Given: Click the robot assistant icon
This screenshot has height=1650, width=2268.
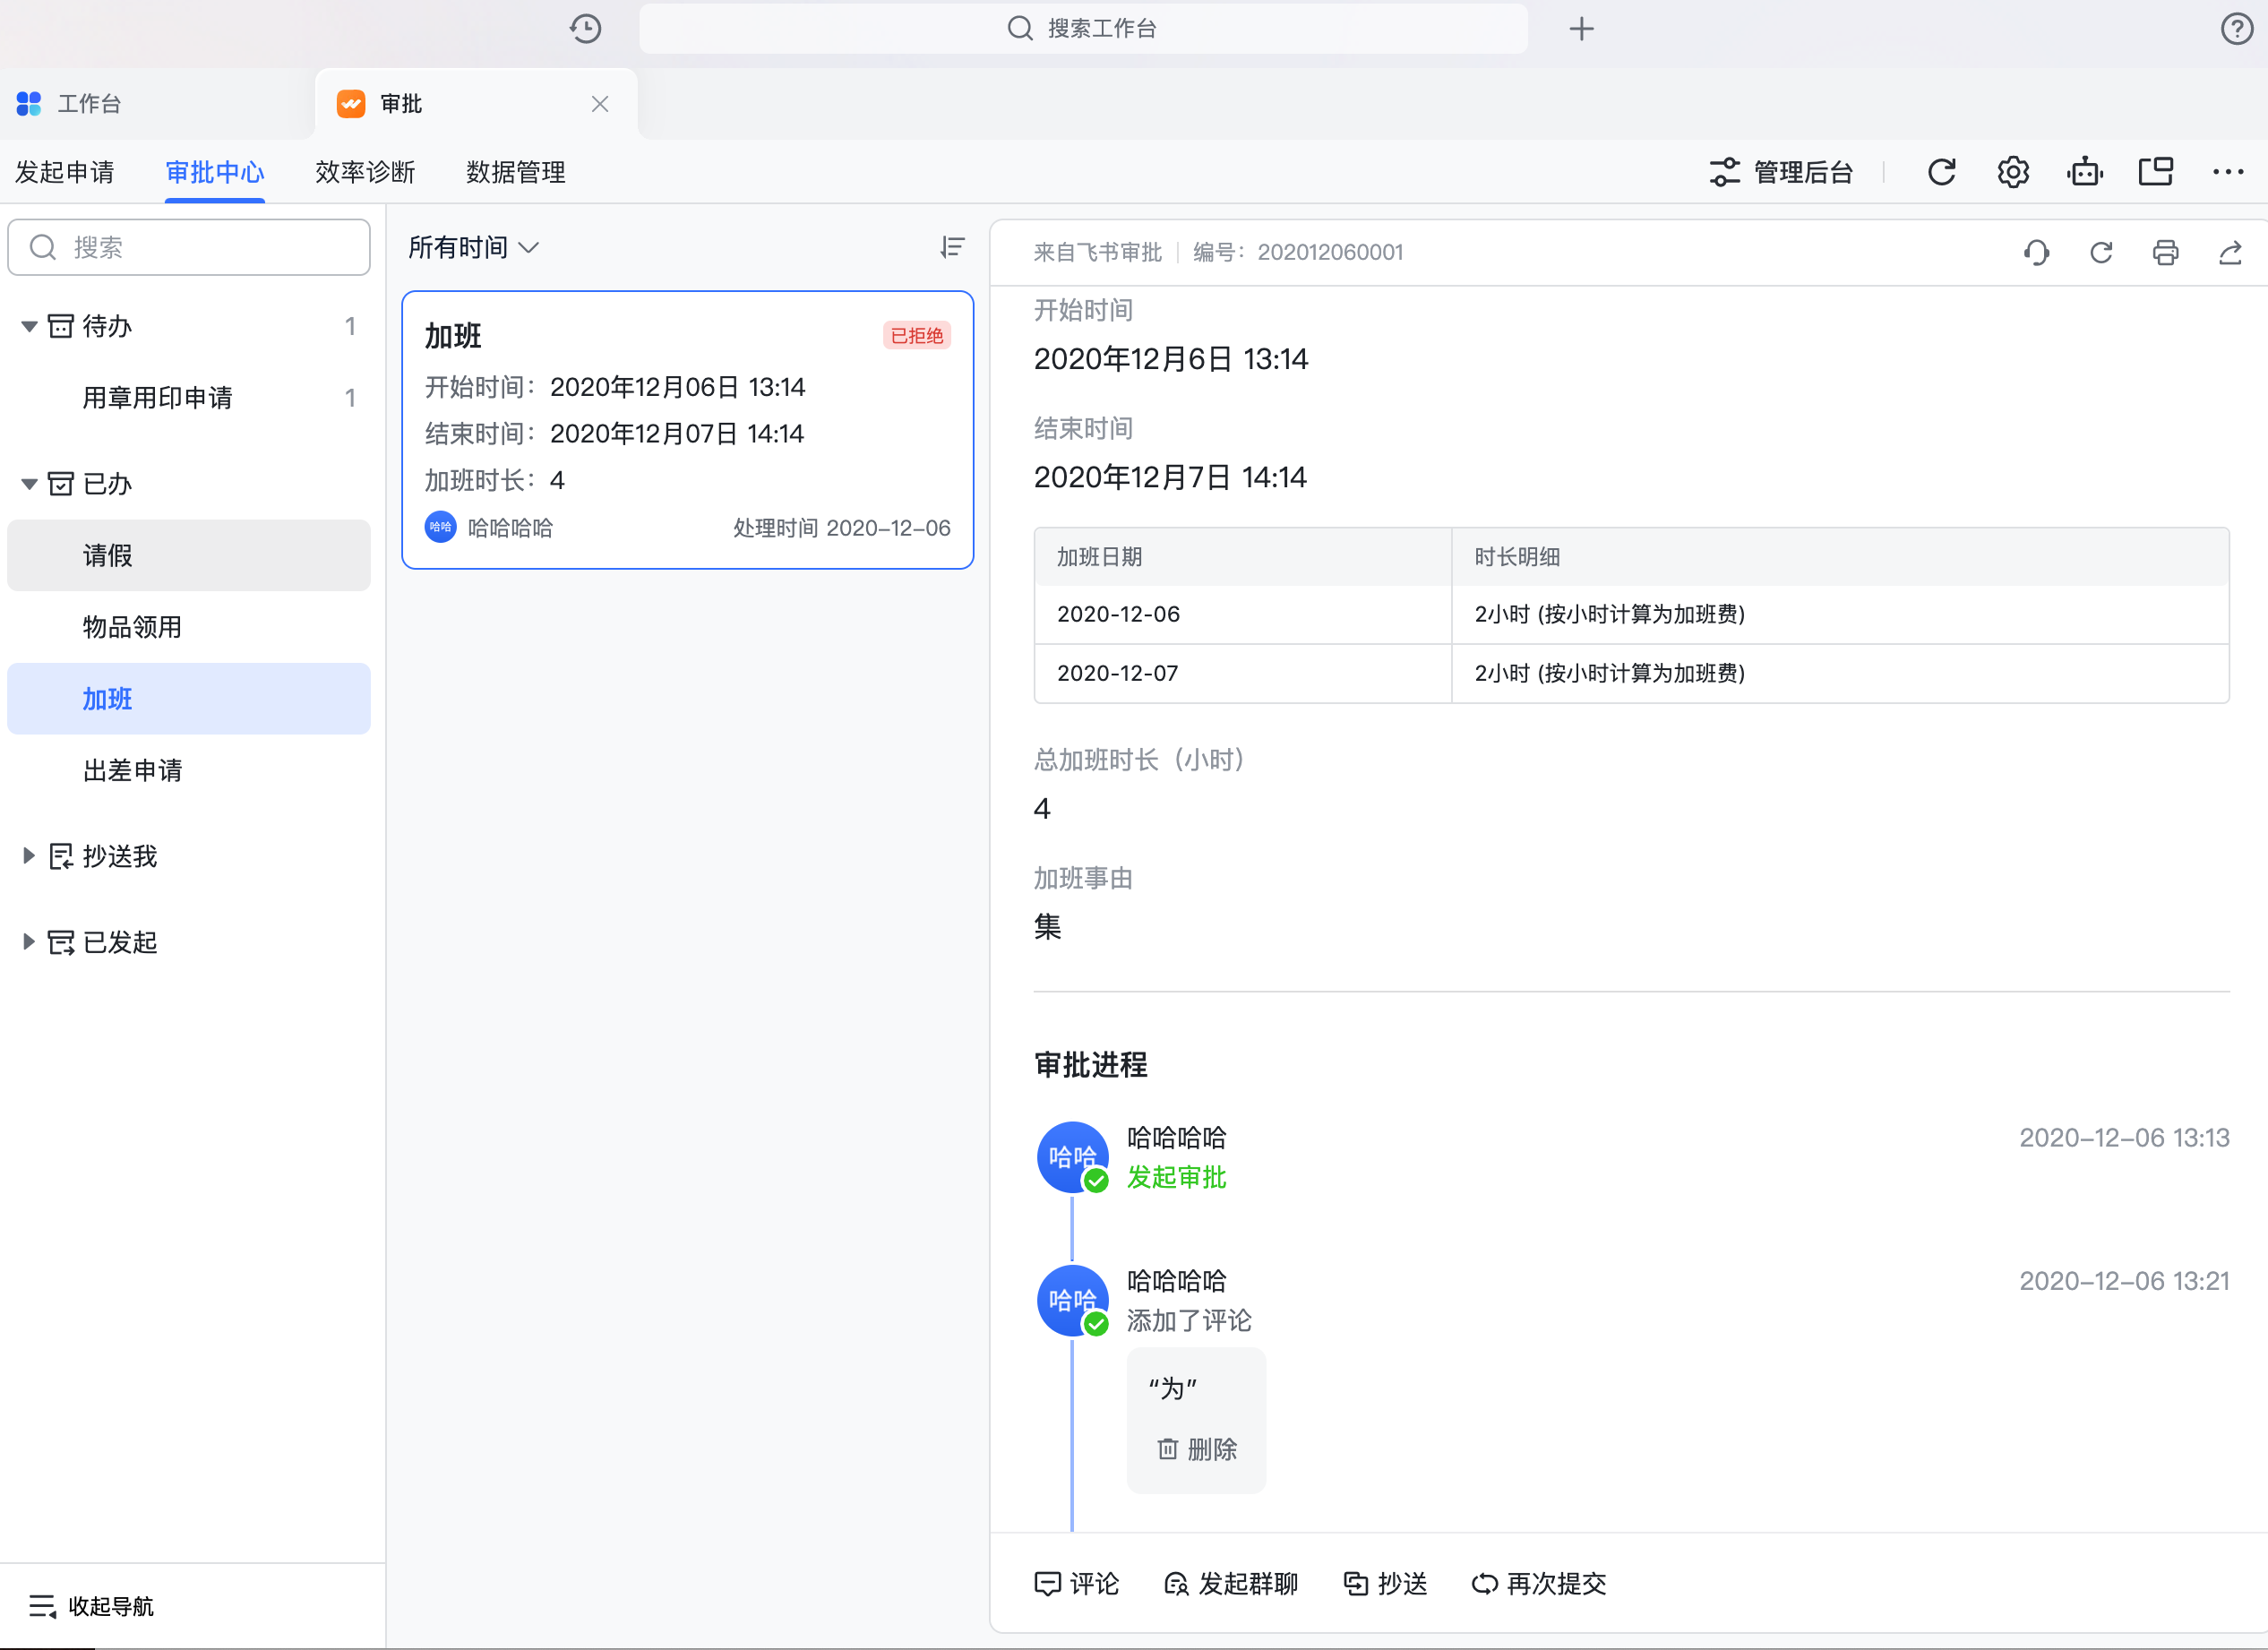Looking at the screenshot, I should click(2085, 172).
